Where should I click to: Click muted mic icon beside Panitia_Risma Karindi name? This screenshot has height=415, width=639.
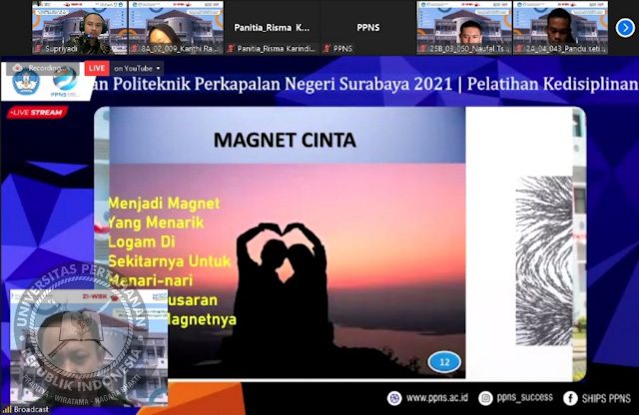click(x=231, y=49)
